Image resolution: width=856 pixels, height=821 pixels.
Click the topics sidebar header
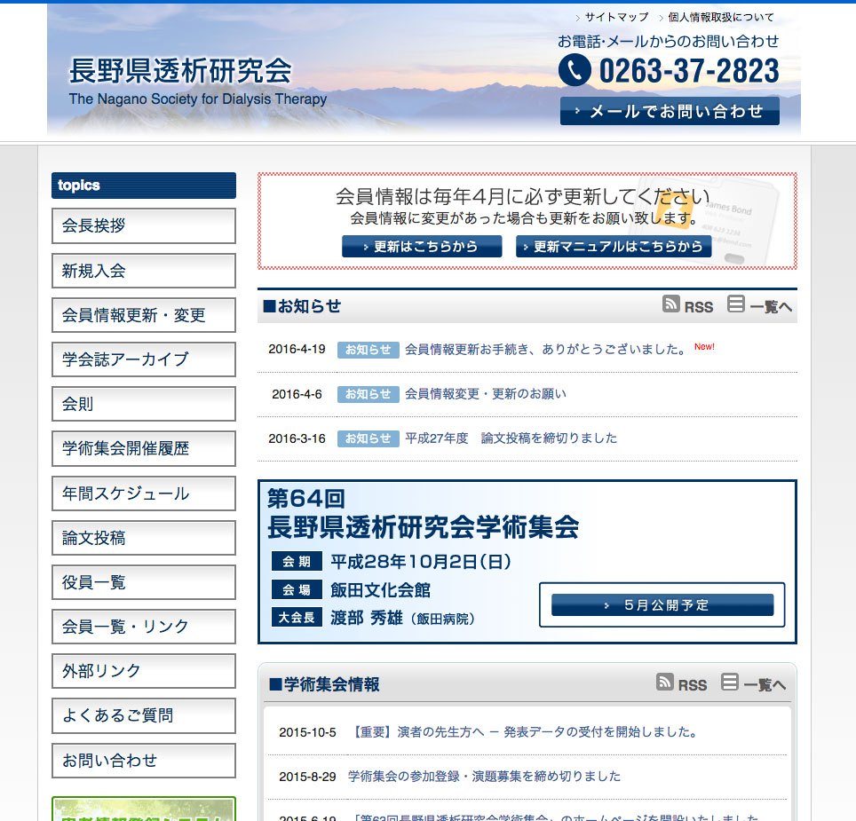144,186
